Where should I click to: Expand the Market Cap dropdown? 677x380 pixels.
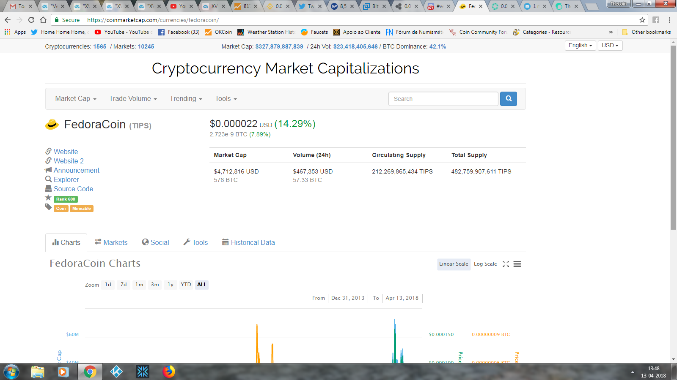tap(76, 98)
